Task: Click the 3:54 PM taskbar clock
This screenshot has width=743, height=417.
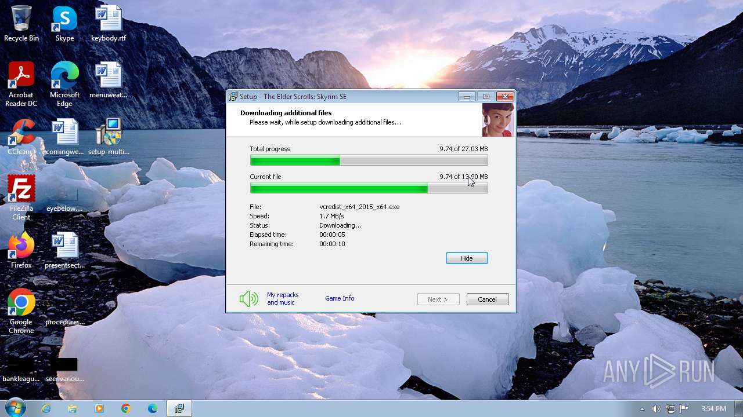Action: pos(713,409)
